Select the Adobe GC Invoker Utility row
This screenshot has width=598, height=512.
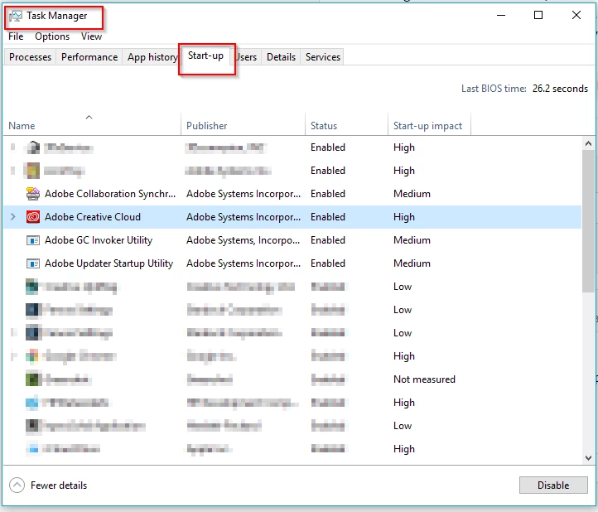point(292,240)
